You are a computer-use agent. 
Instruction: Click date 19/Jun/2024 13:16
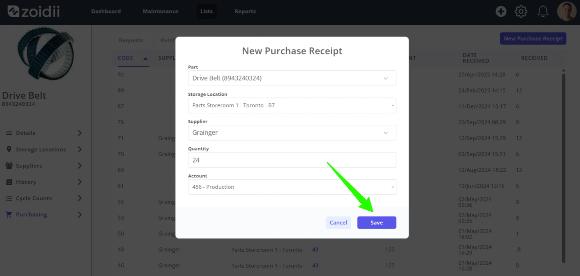(481, 186)
